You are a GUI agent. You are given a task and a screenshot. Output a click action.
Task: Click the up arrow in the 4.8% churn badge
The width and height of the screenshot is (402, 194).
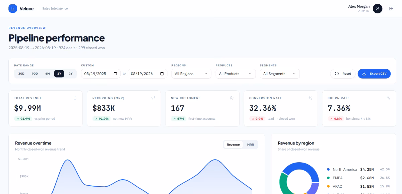(x=331, y=119)
